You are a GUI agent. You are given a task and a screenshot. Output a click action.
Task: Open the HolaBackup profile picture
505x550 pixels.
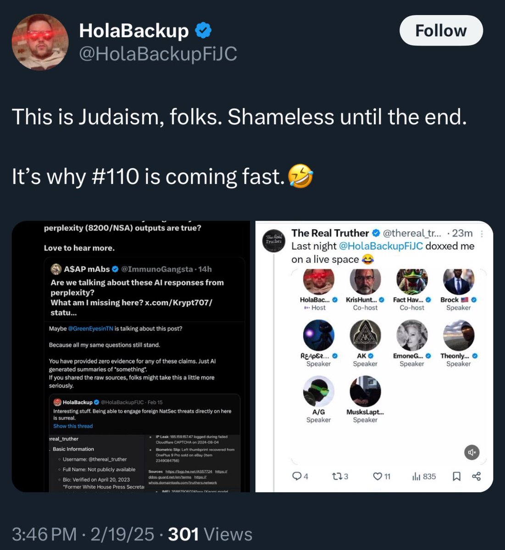[x=40, y=42]
